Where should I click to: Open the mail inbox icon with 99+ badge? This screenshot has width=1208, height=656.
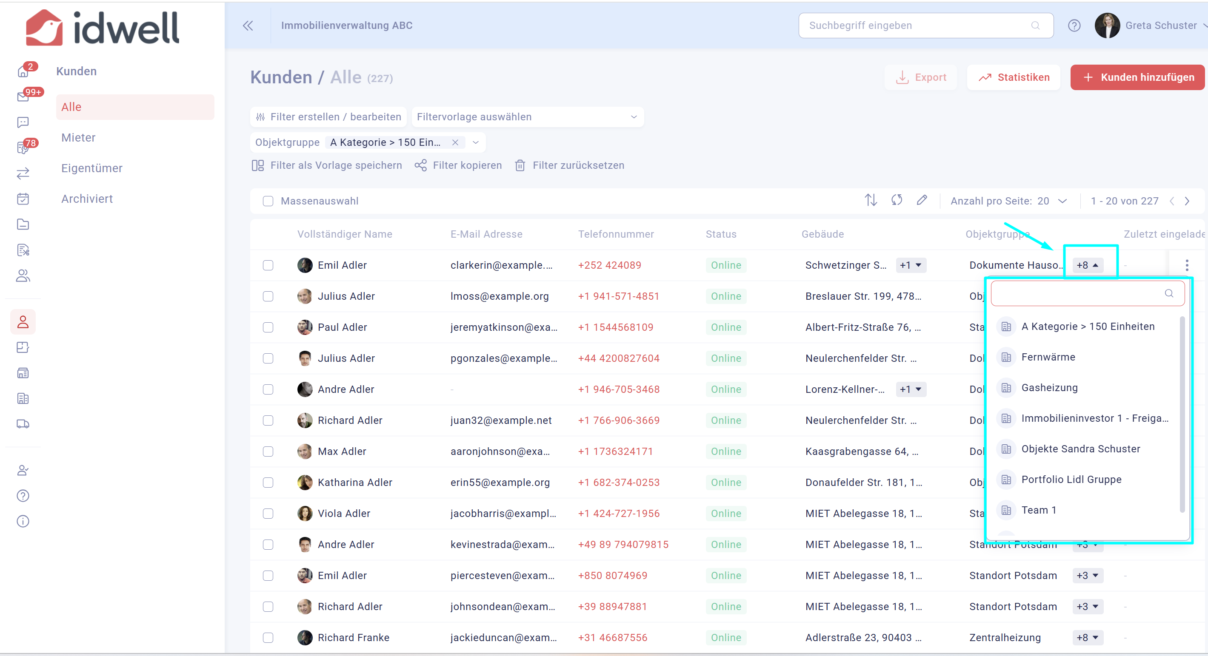tap(23, 97)
